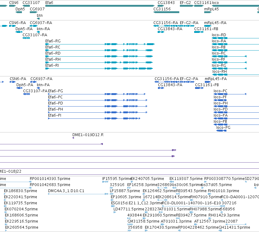Select the EK070204.5prime EST label
This screenshot has height=232, width=259.
[21, 209]
